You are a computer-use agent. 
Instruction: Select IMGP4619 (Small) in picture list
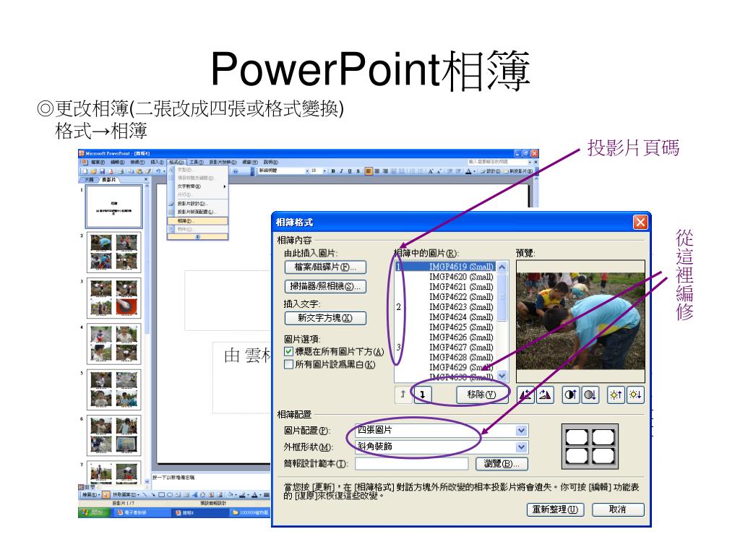[x=446, y=267]
